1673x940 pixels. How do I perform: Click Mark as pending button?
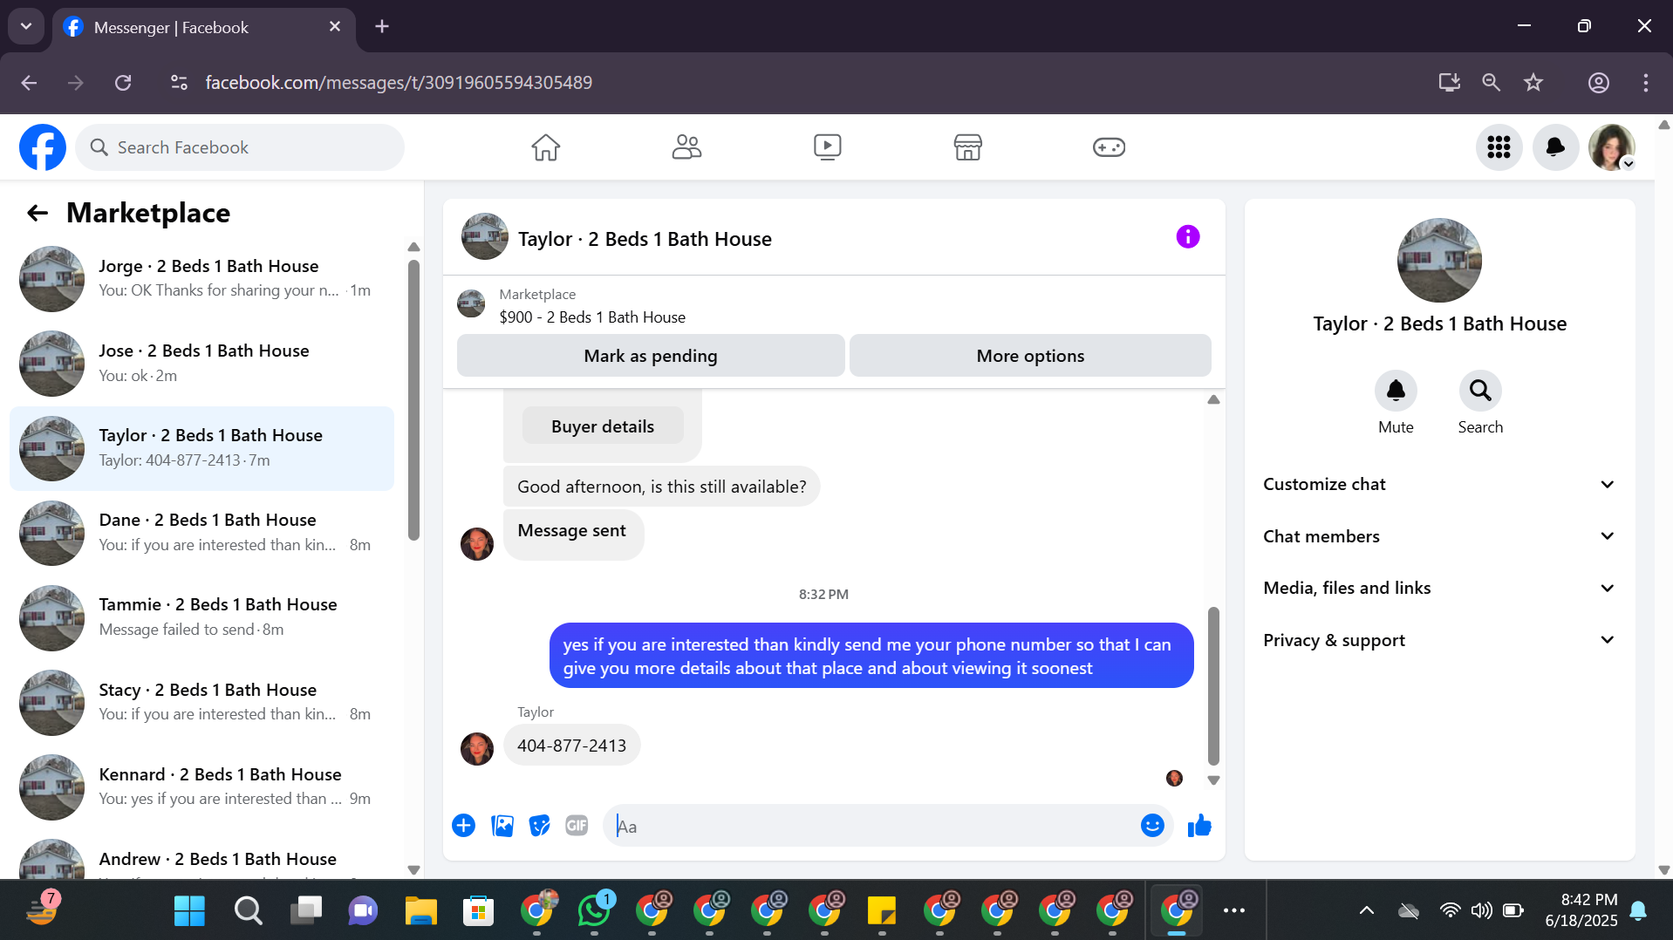(651, 356)
